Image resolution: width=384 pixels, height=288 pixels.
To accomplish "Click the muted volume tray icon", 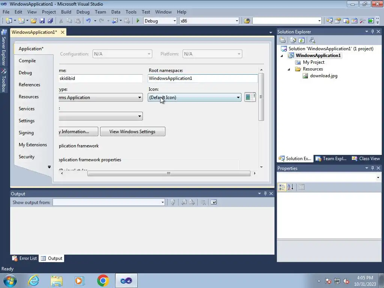I will tap(346, 281).
